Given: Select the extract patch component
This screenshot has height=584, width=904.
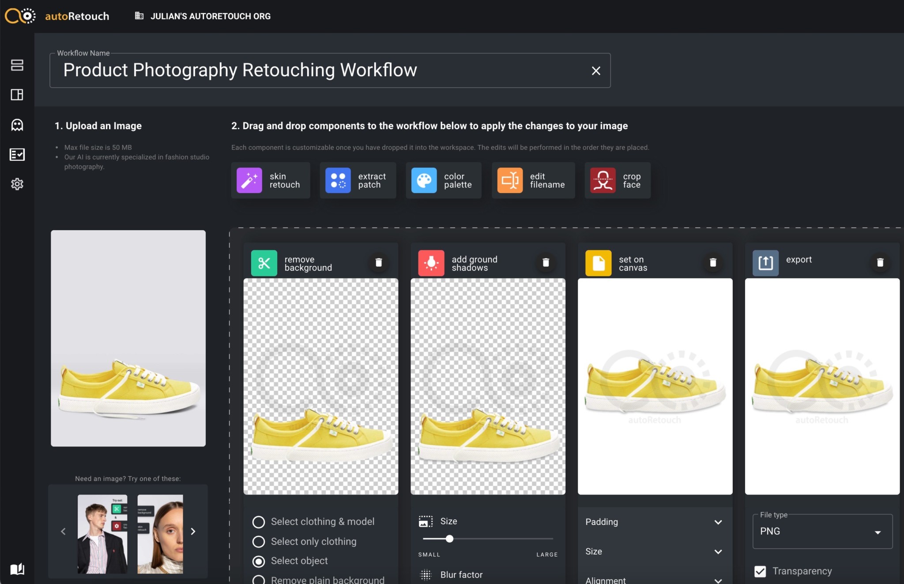Looking at the screenshot, I should [x=358, y=180].
